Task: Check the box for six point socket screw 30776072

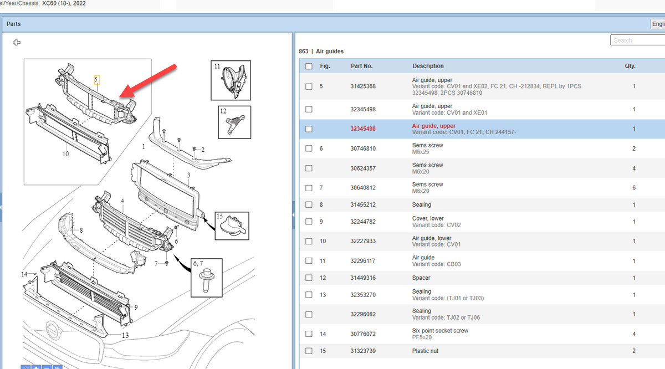Action: pyautogui.click(x=309, y=334)
